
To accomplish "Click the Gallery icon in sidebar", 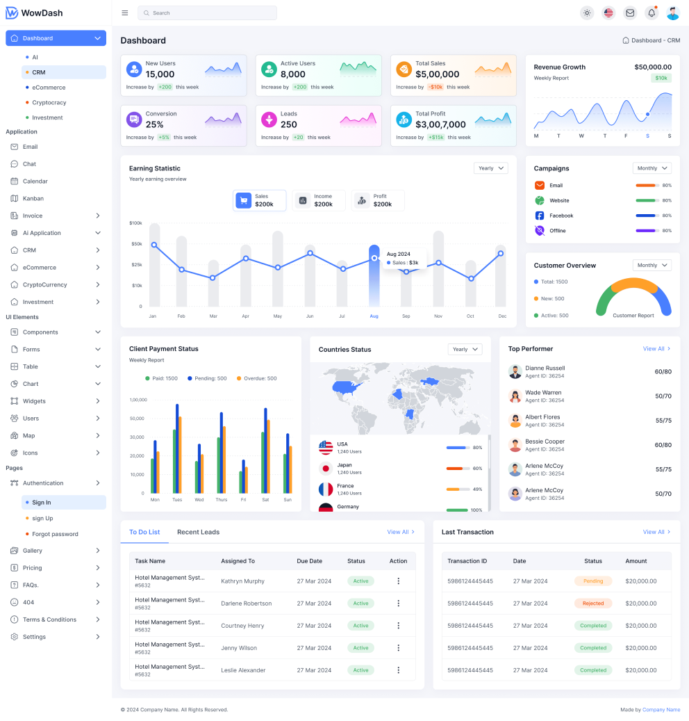I will click(15, 551).
